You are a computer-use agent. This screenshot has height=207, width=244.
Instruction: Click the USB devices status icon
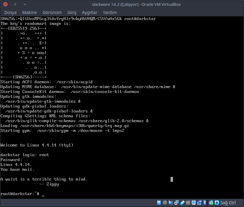[x=182, y=203]
